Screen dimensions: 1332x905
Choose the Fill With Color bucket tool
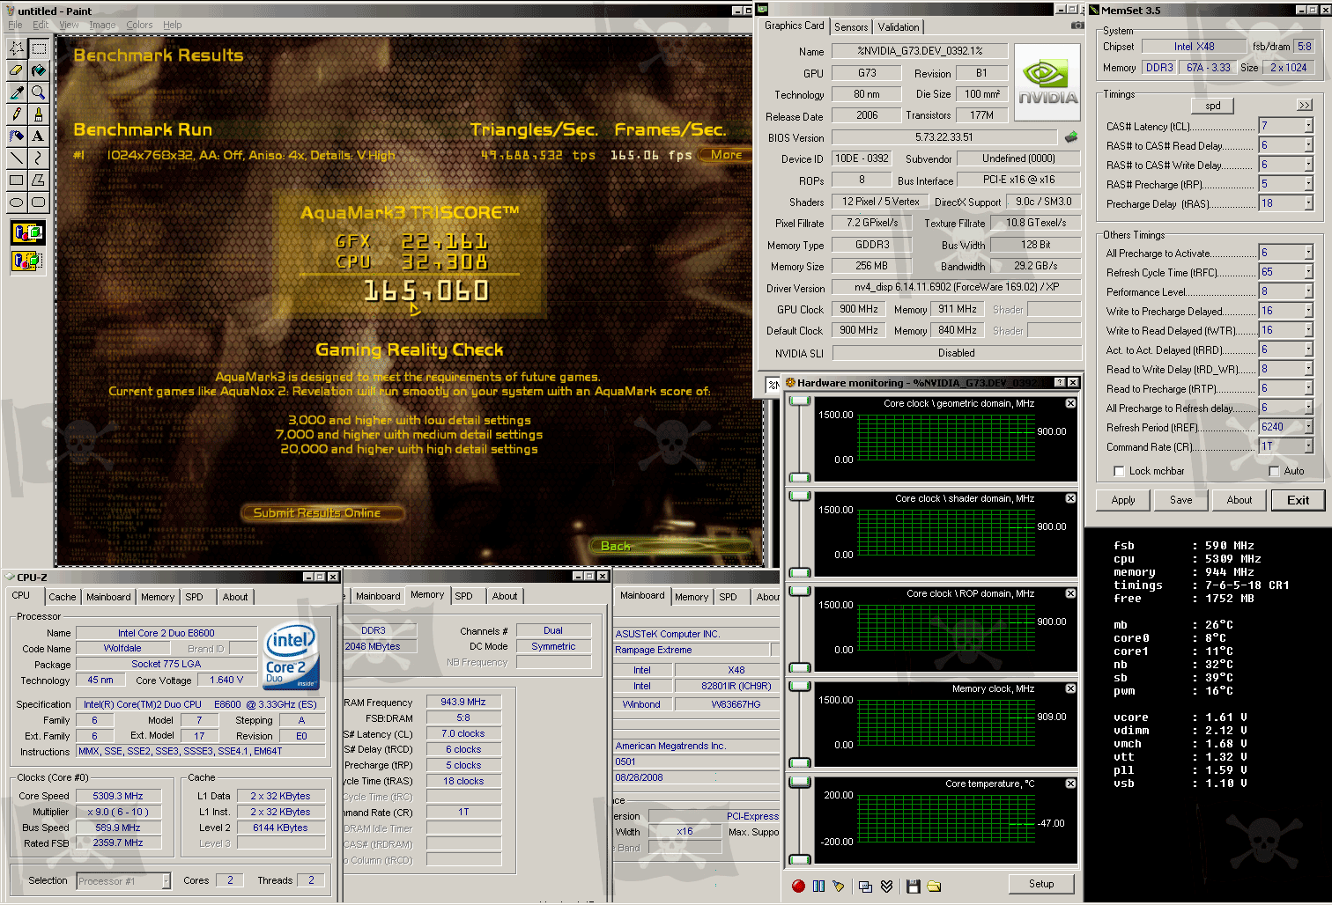39,70
